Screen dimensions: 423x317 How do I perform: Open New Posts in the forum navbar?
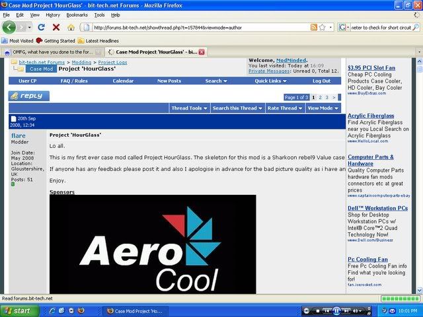[169, 81]
